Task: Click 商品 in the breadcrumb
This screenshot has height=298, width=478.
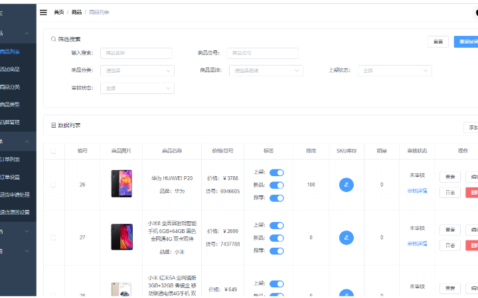Action: [76, 12]
